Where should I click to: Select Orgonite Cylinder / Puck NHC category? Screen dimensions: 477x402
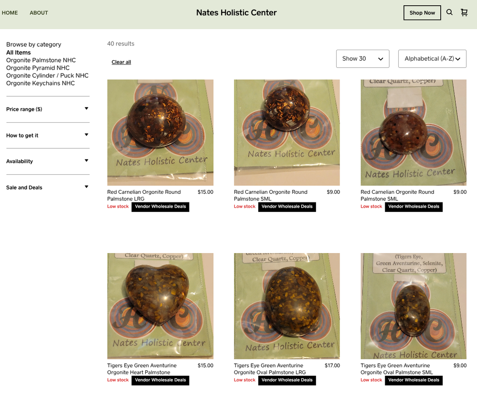click(x=47, y=75)
